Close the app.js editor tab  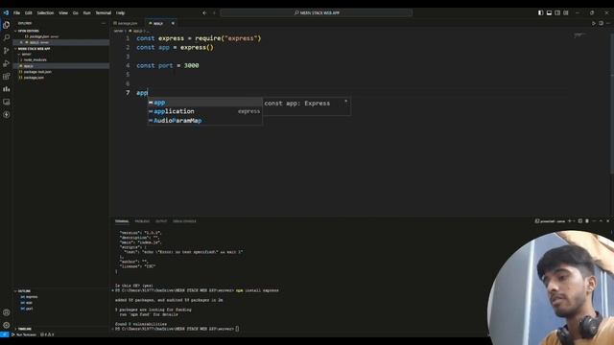(173, 23)
